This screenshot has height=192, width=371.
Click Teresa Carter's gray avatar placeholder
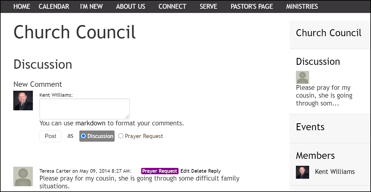pos(23,176)
